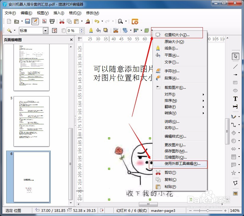This screenshot has width=244, height=216.
Task: Select the arrow Select tool
Action: click(235, 56)
